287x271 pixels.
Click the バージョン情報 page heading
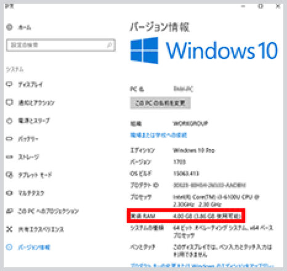160,27
